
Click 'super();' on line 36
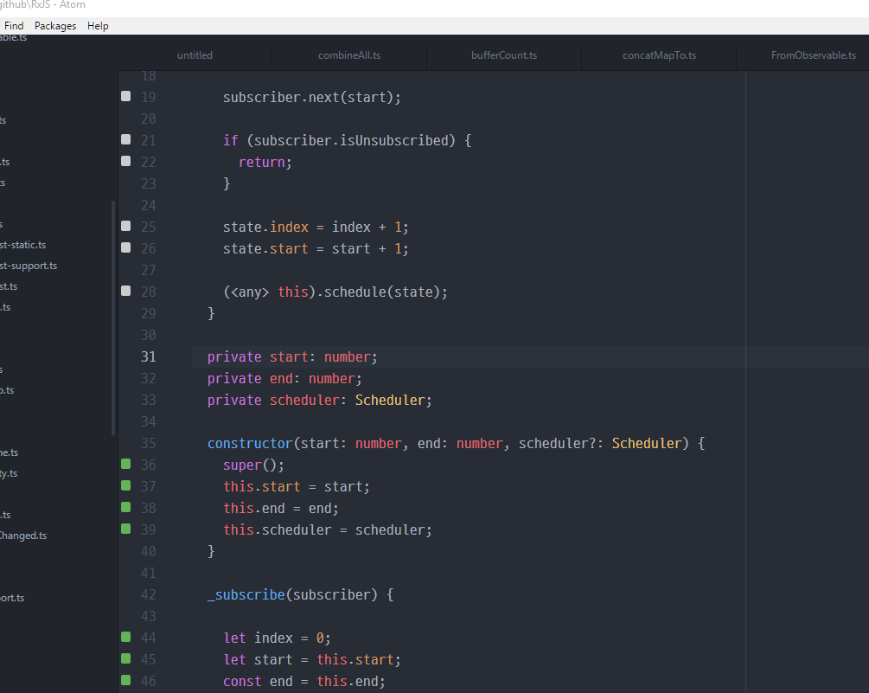(x=253, y=465)
